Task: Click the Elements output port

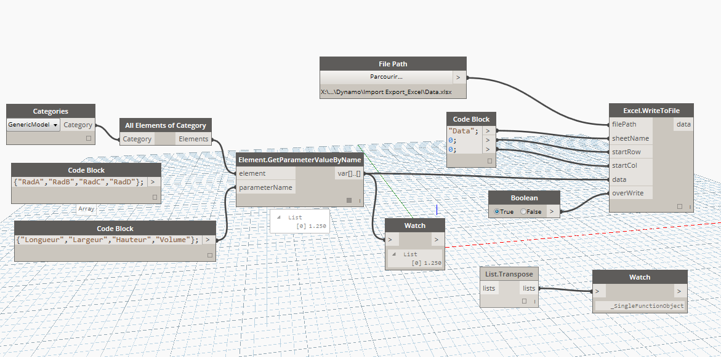Action: (193, 139)
